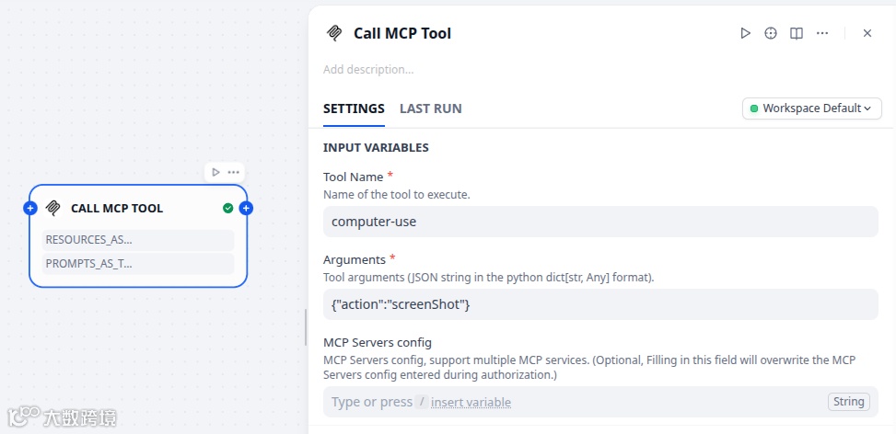The width and height of the screenshot is (896, 434).
Task: Click the Add description placeholder text
Action: tap(368, 69)
